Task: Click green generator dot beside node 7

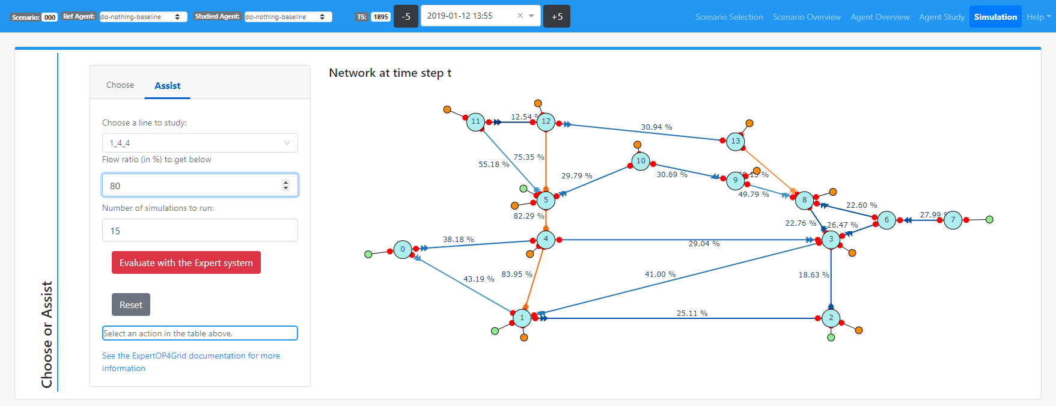Action: [990, 220]
